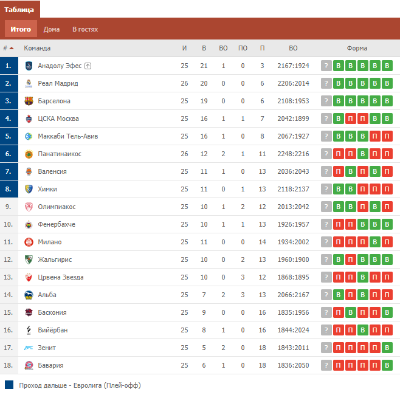Sort by the П losses column header
This screenshot has width=400, height=395.
coord(262,48)
